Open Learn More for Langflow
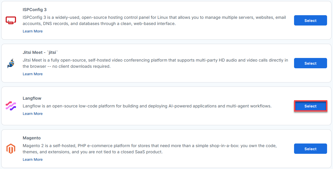This screenshot has height=169, width=333. (33, 114)
